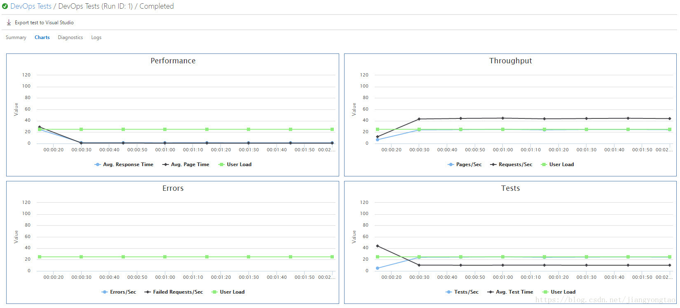Toggle Errors/Sec legend in Errors chart
This screenshot has width=680, height=308.
119,292
